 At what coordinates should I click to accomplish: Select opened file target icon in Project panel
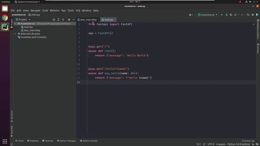54,19
